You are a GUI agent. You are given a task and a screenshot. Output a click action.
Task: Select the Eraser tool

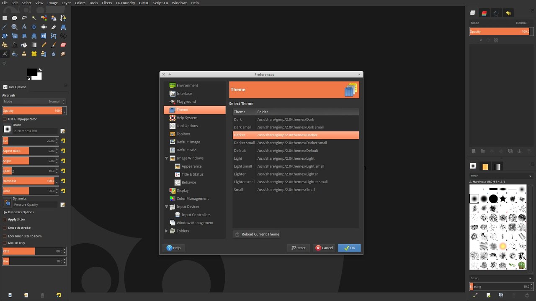(x=63, y=45)
